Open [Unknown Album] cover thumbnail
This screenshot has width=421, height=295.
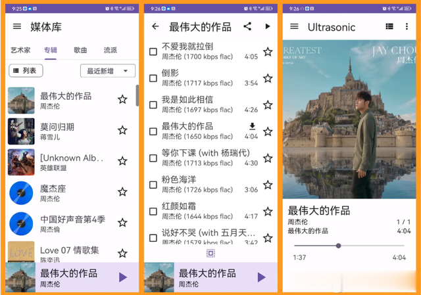point(21,162)
